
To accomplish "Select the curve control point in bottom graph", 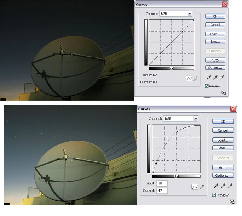I will tap(156, 164).
